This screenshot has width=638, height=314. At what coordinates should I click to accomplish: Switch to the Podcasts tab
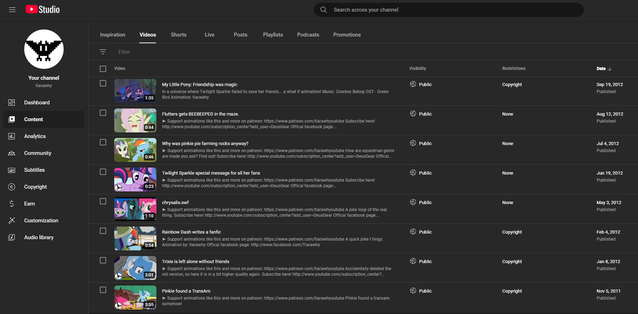click(x=308, y=35)
